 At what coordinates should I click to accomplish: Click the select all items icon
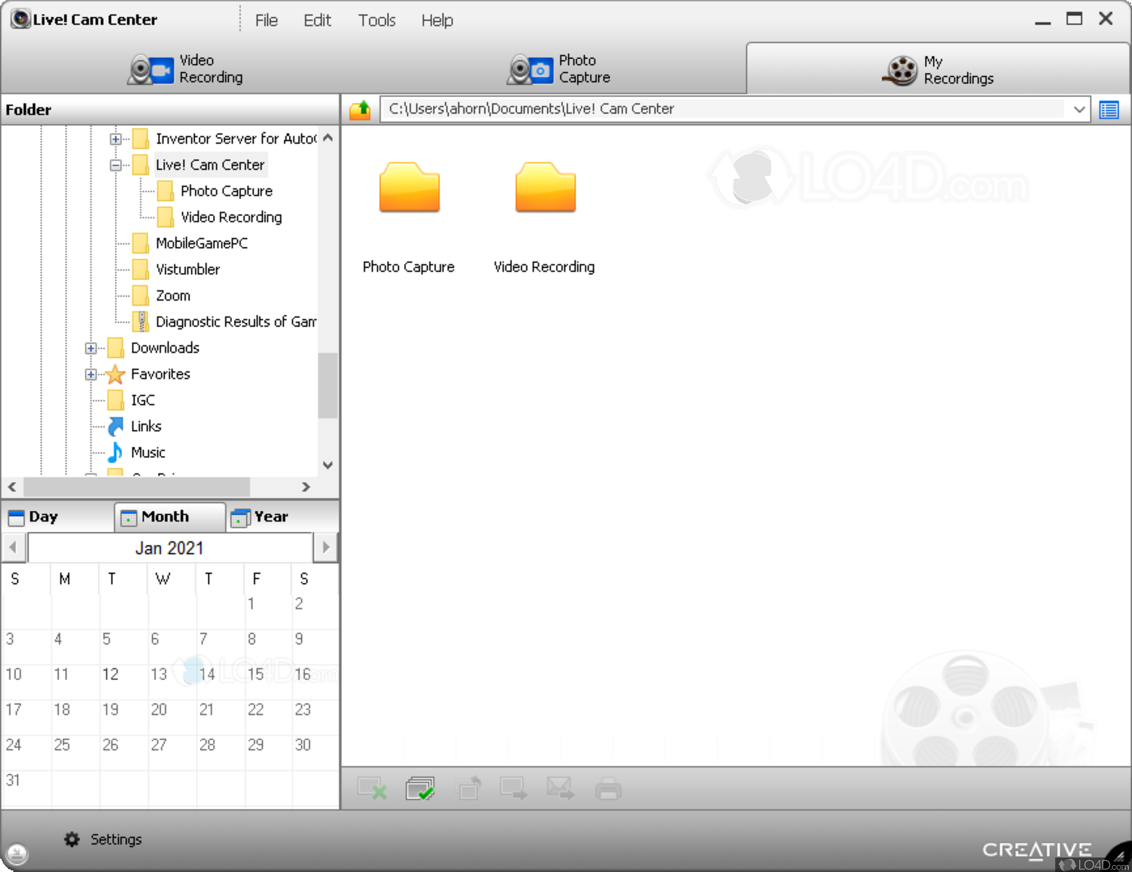point(420,789)
